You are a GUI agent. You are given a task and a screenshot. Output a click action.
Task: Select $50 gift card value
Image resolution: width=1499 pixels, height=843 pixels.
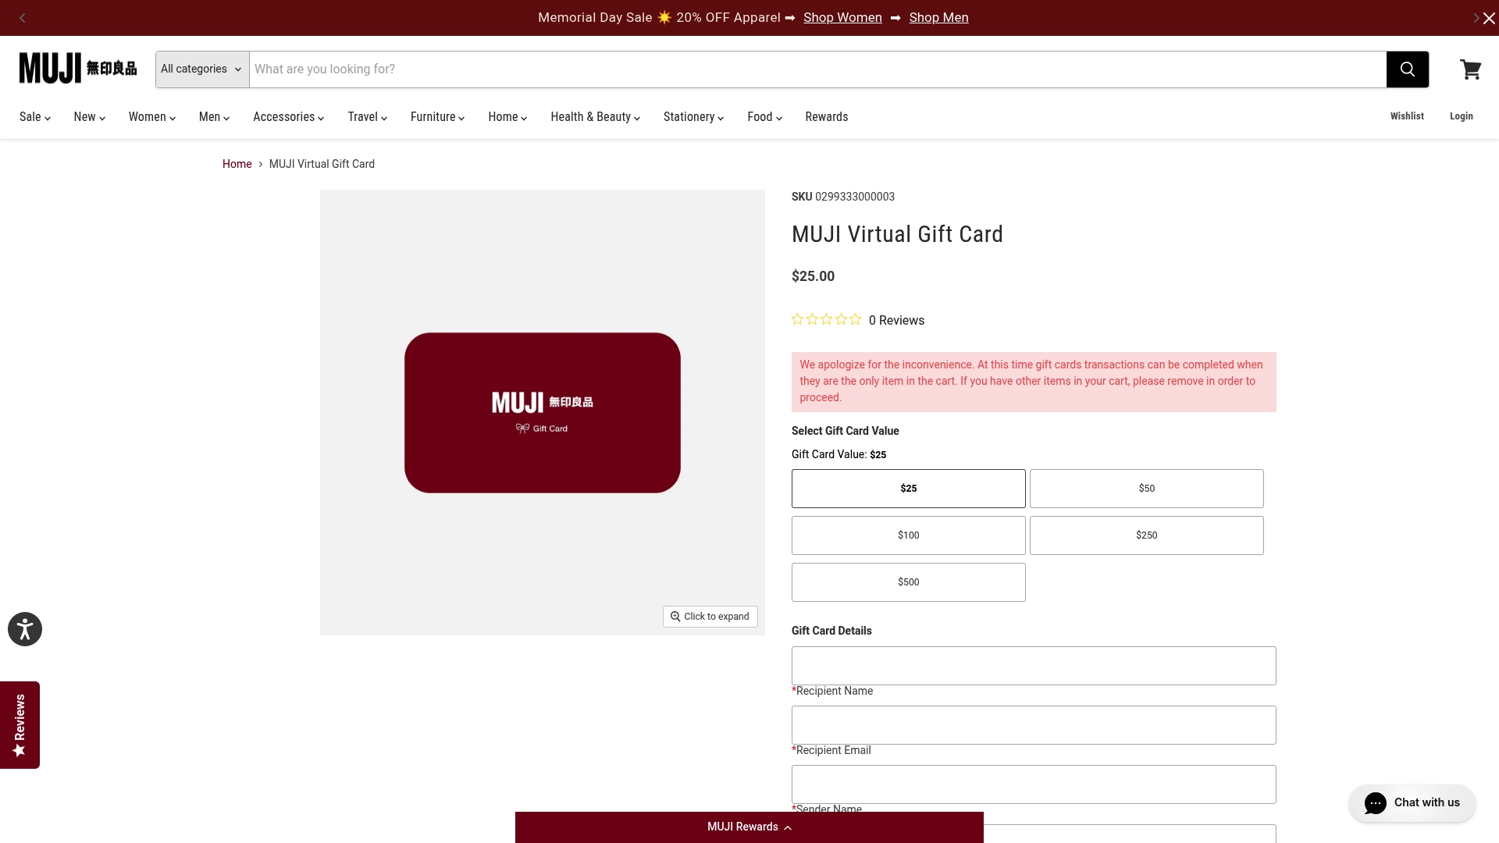click(x=1147, y=489)
